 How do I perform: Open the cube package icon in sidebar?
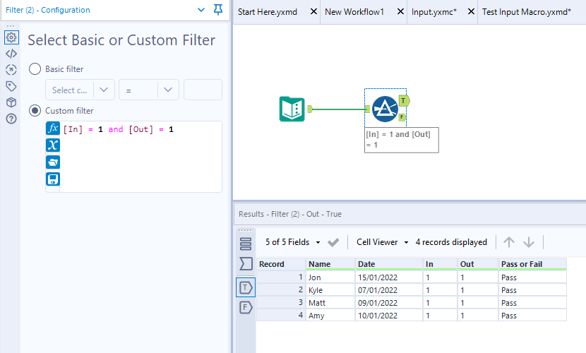[11, 102]
